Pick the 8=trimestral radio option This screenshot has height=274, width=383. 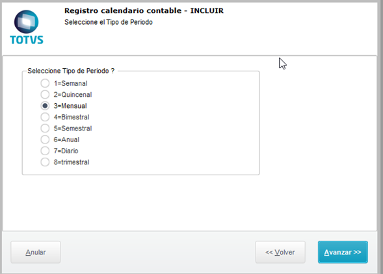tap(45, 162)
